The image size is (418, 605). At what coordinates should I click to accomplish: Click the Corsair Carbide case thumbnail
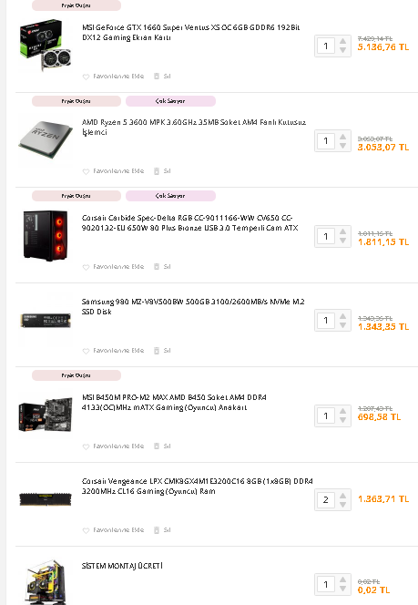coord(46,236)
